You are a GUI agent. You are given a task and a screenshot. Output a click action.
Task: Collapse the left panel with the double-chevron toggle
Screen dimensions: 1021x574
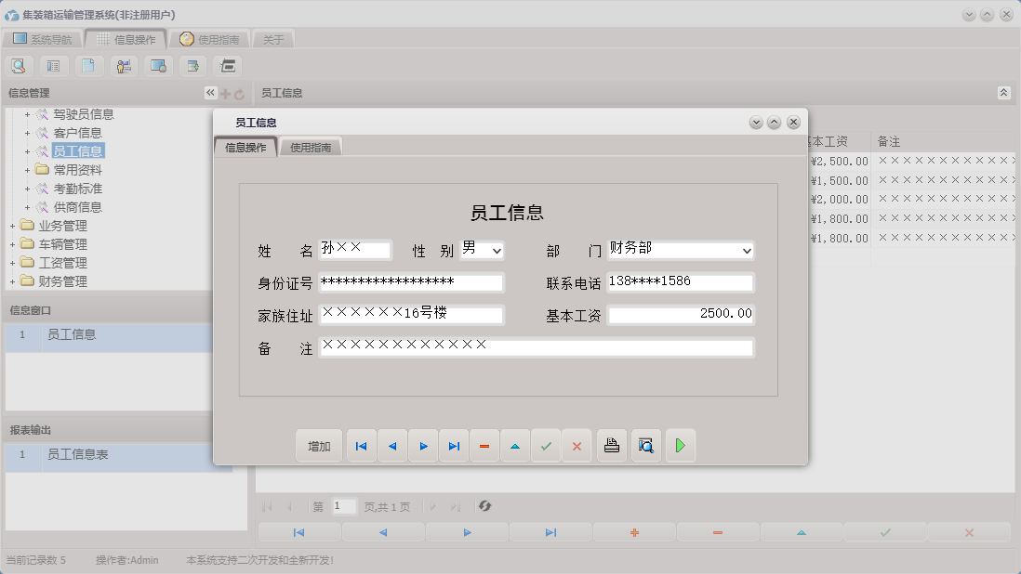tap(210, 93)
